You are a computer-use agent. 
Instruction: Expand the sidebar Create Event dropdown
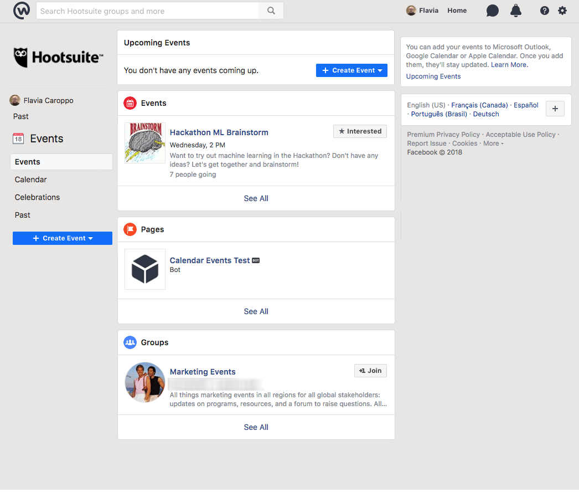[x=63, y=238]
